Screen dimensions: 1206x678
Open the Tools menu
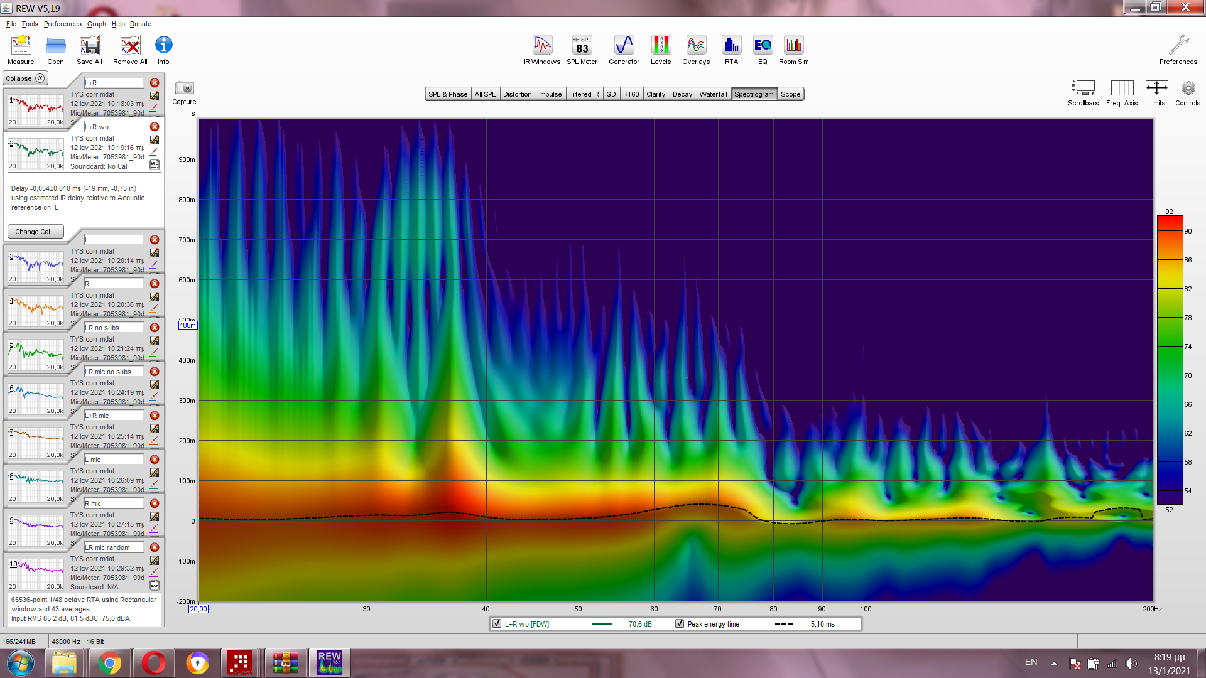pyautogui.click(x=30, y=24)
